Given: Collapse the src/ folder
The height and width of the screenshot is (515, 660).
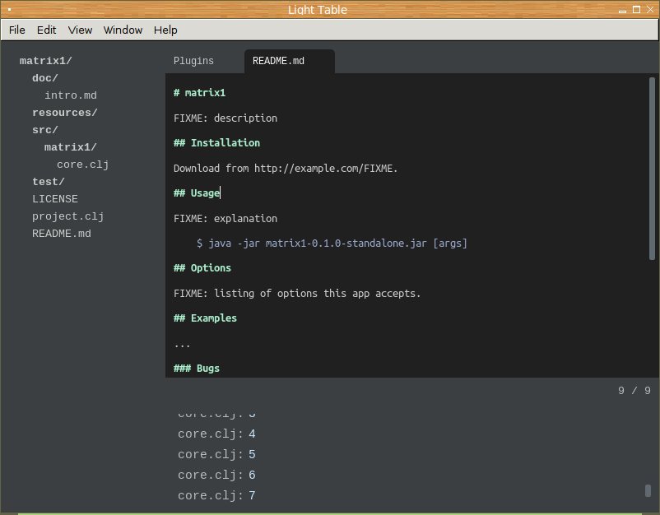Looking at the screenshot, I should tap(44, 130).
